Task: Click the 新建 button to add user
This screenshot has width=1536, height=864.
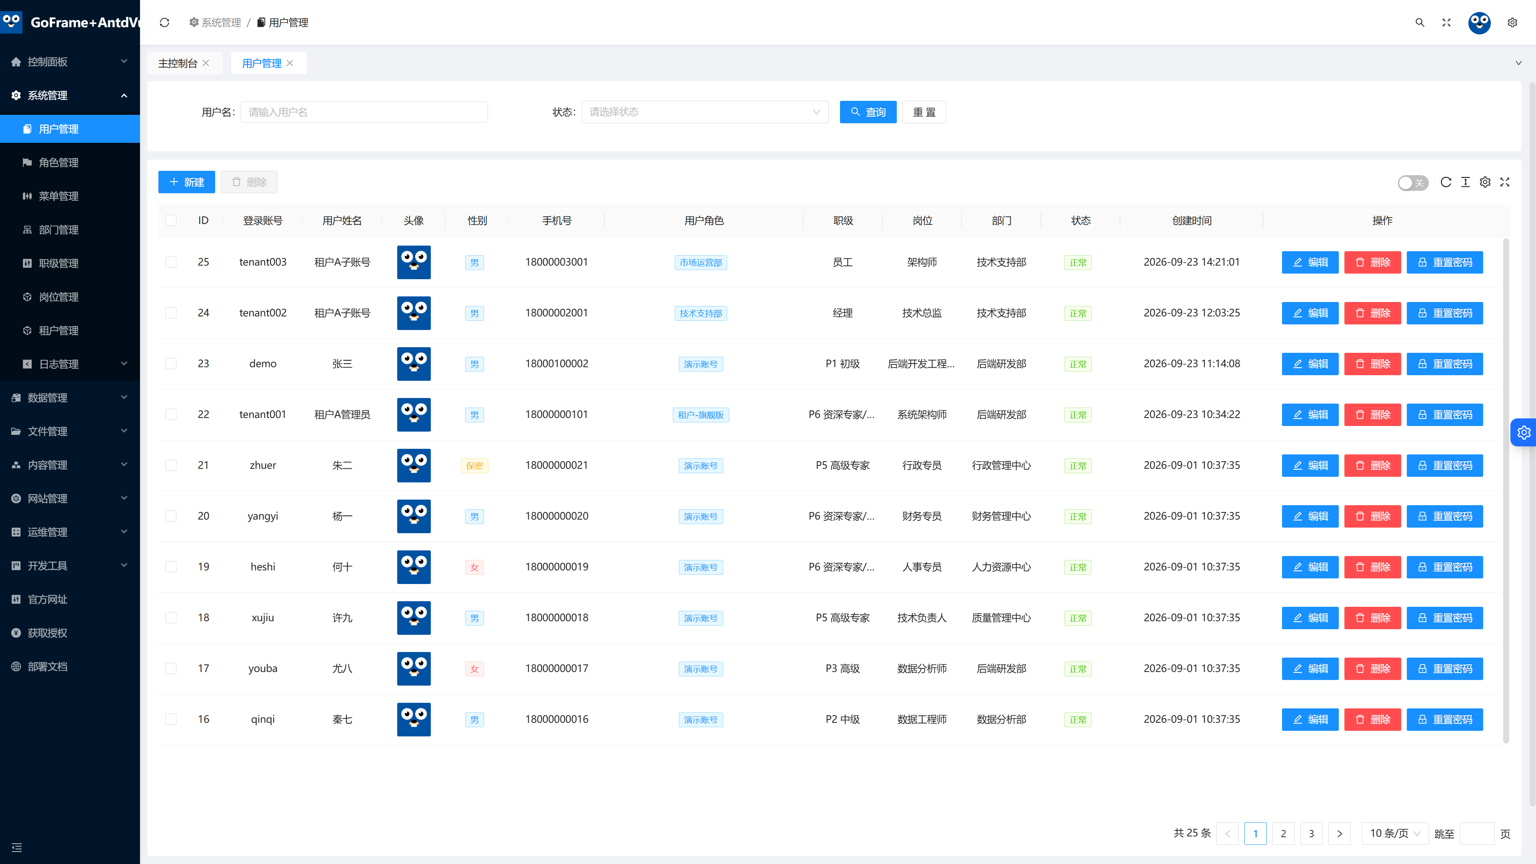Action: tap(187, 182)
